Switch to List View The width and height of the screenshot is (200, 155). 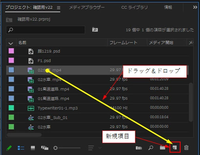click(x=21, y=148)
